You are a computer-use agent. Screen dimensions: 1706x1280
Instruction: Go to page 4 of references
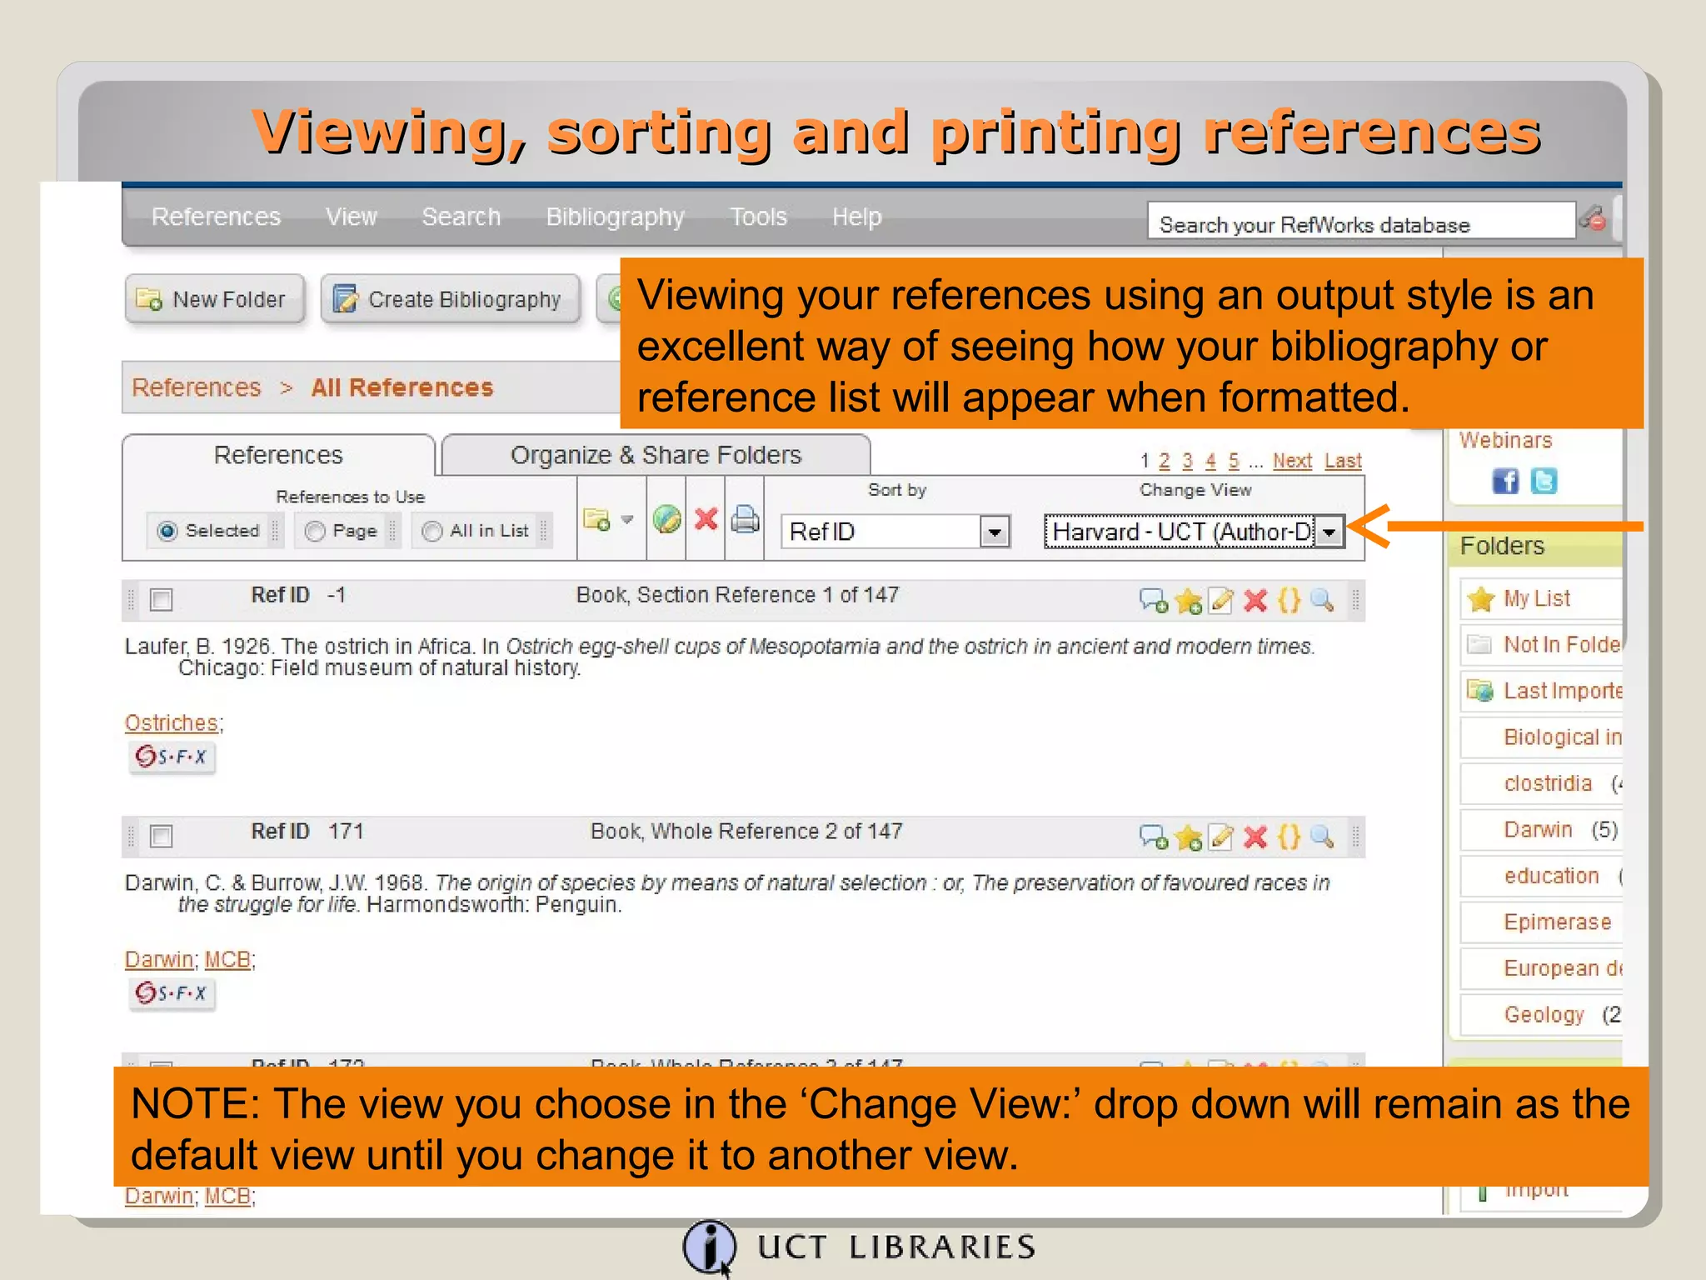point(1210,461)
